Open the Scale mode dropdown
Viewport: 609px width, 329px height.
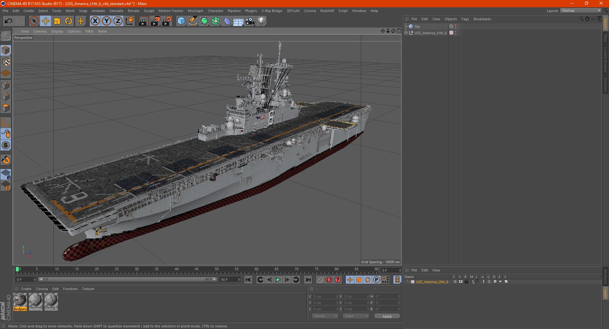pyautogui.click(x=356, y=316)
